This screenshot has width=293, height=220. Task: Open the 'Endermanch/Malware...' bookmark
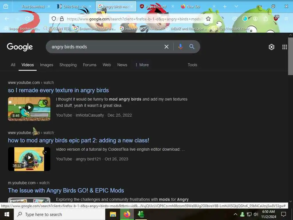click(x=94, y=29)
